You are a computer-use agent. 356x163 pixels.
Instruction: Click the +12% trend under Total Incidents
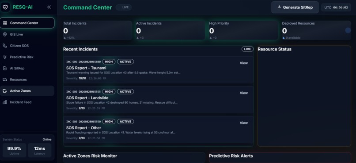[69, 38]
